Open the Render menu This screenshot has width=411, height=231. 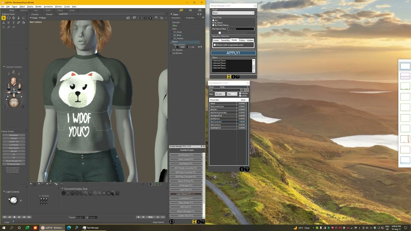tap(39, 6)
